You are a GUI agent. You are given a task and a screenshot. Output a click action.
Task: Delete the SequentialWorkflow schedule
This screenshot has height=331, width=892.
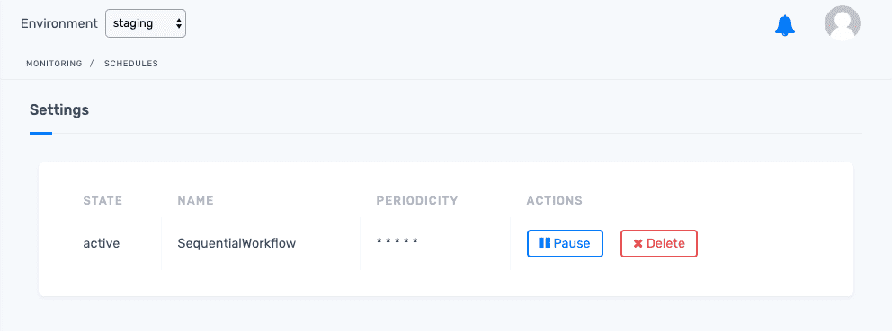659,244
